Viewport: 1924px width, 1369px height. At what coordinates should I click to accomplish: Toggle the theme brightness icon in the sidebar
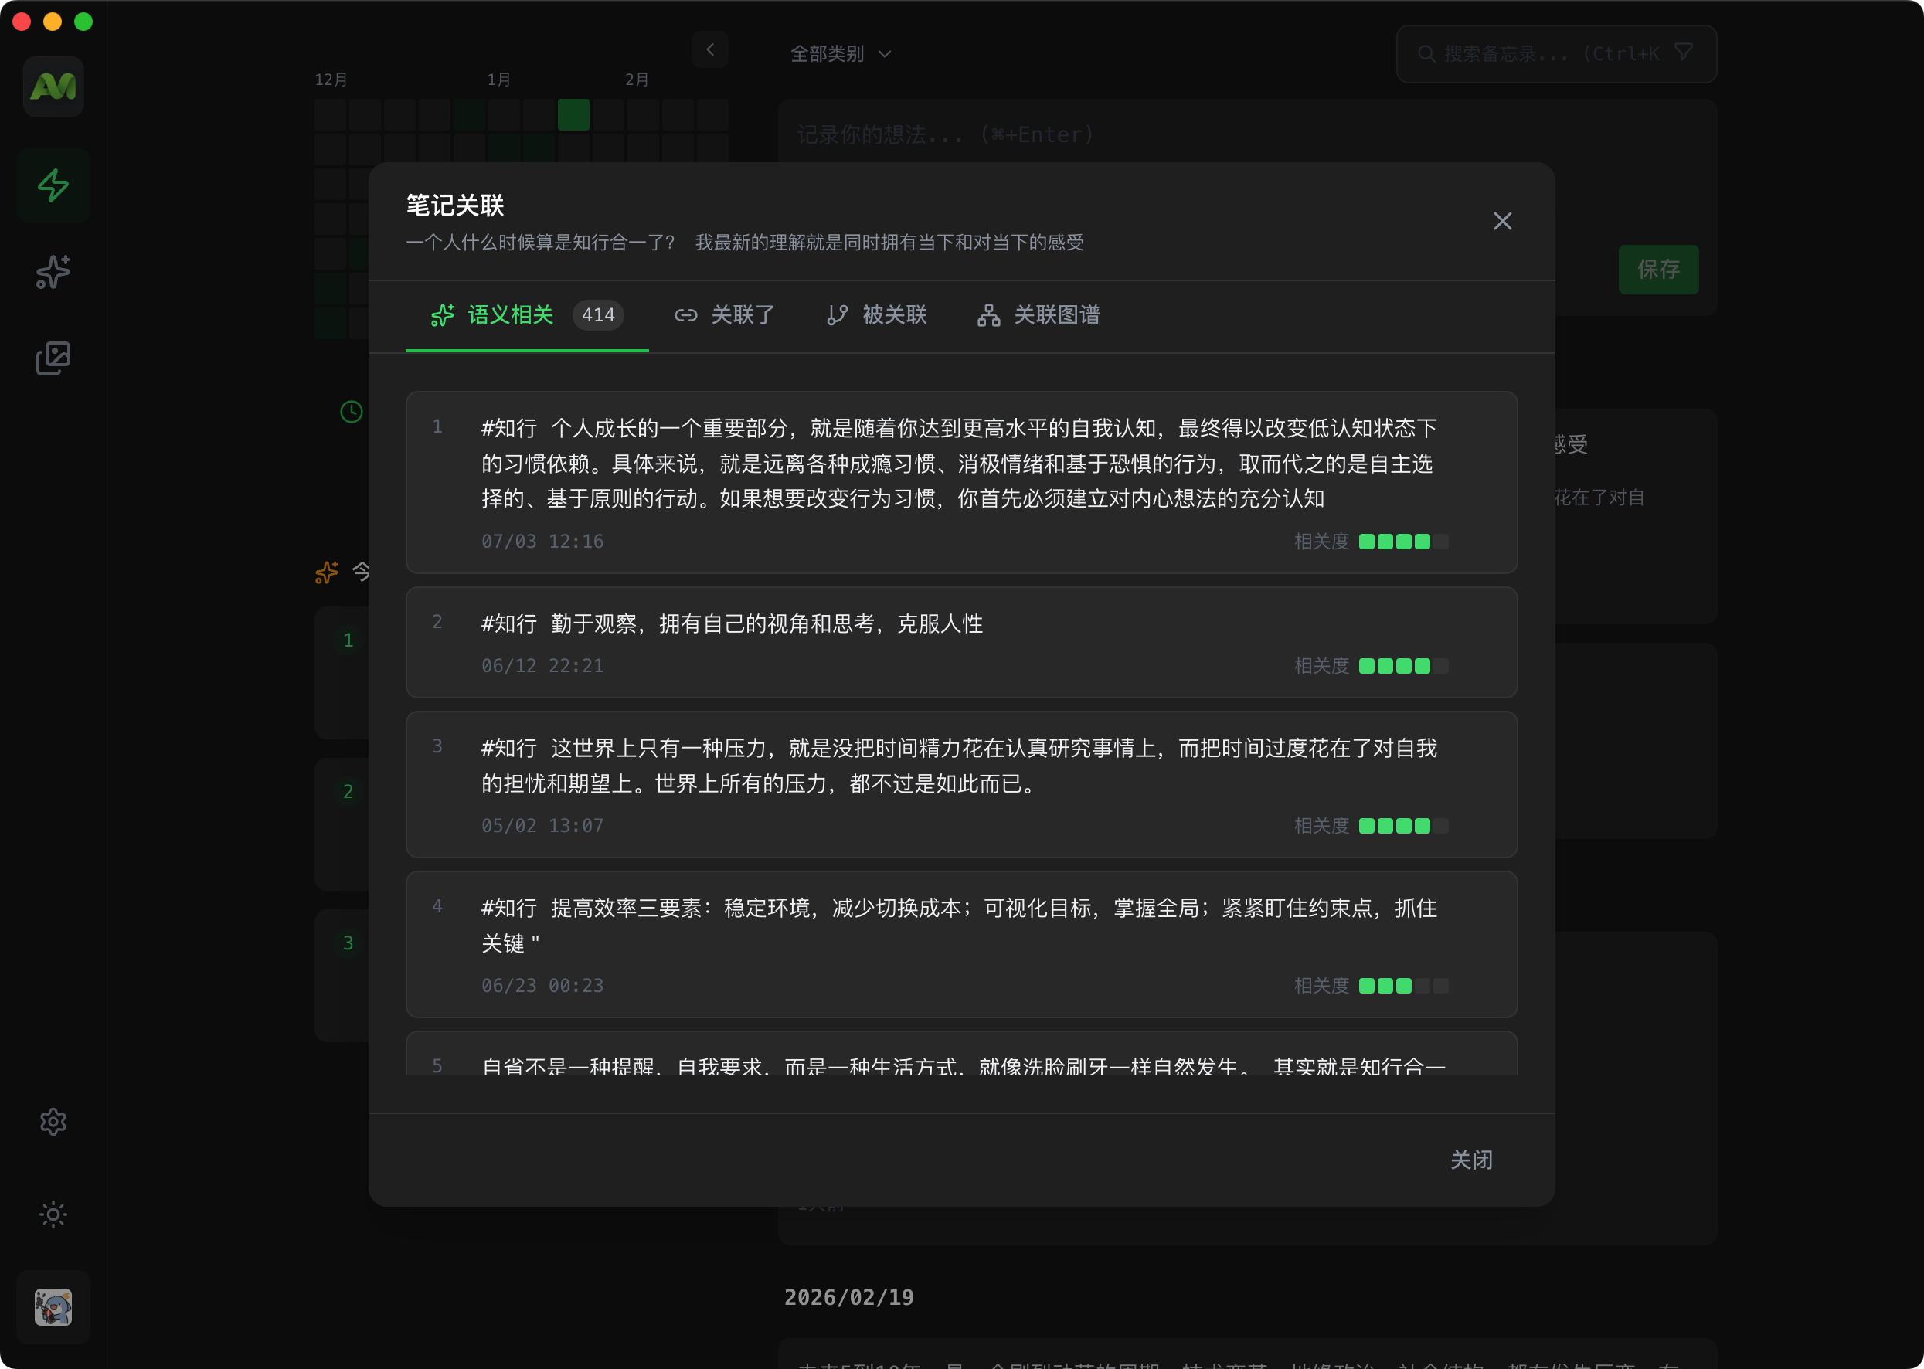coord(53,1214)
